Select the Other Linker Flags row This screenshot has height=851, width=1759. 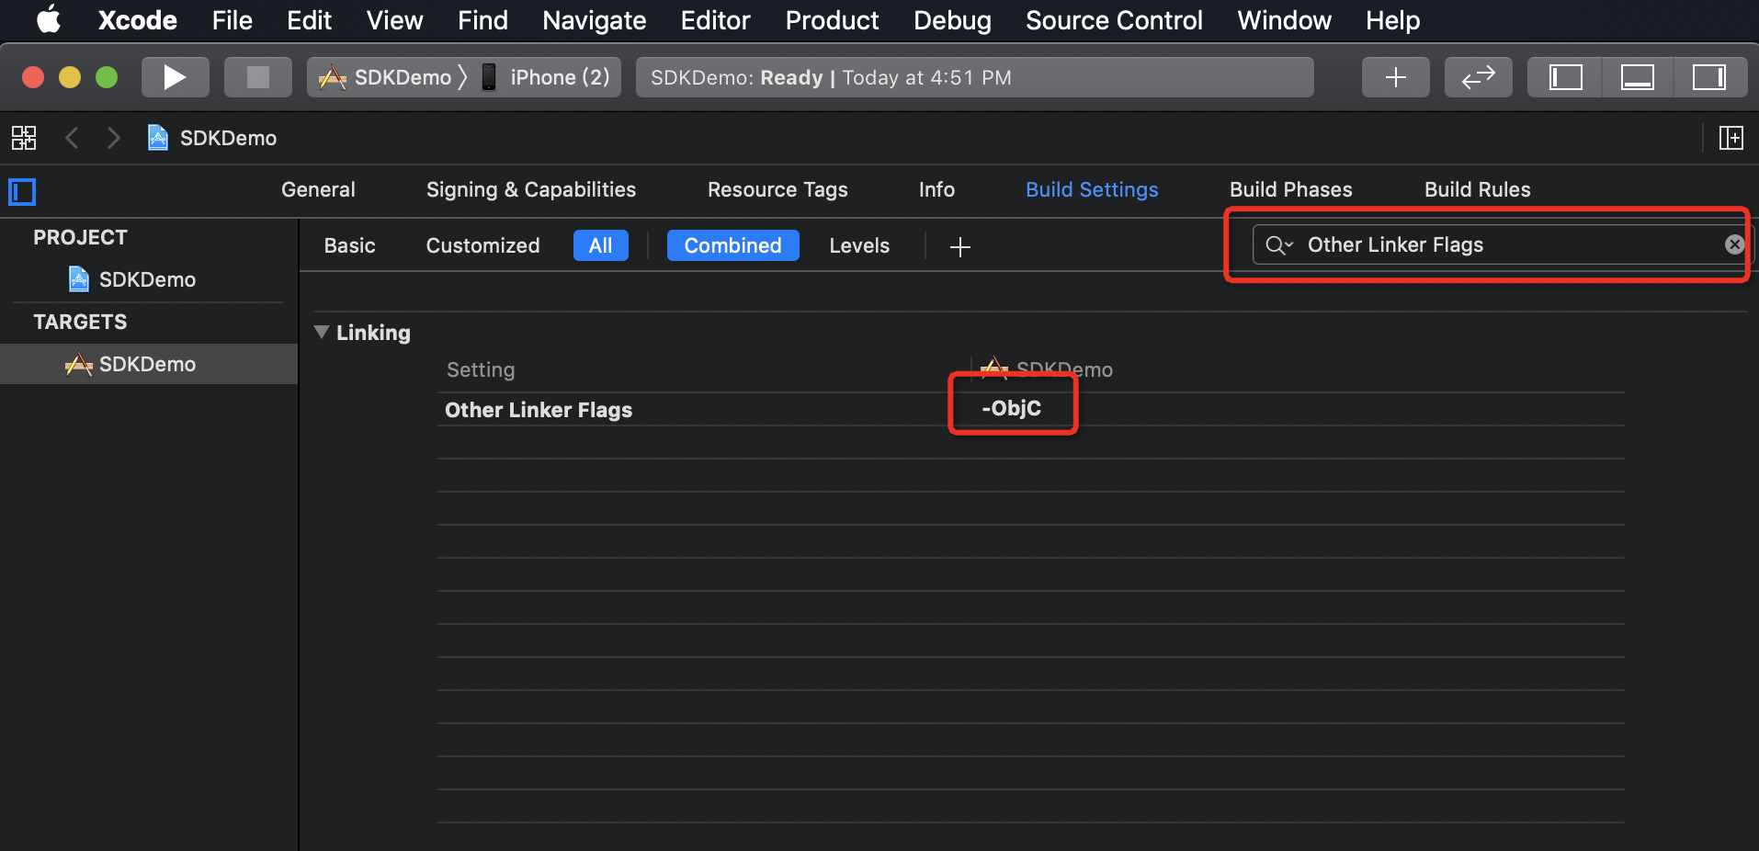point(1030,409)
